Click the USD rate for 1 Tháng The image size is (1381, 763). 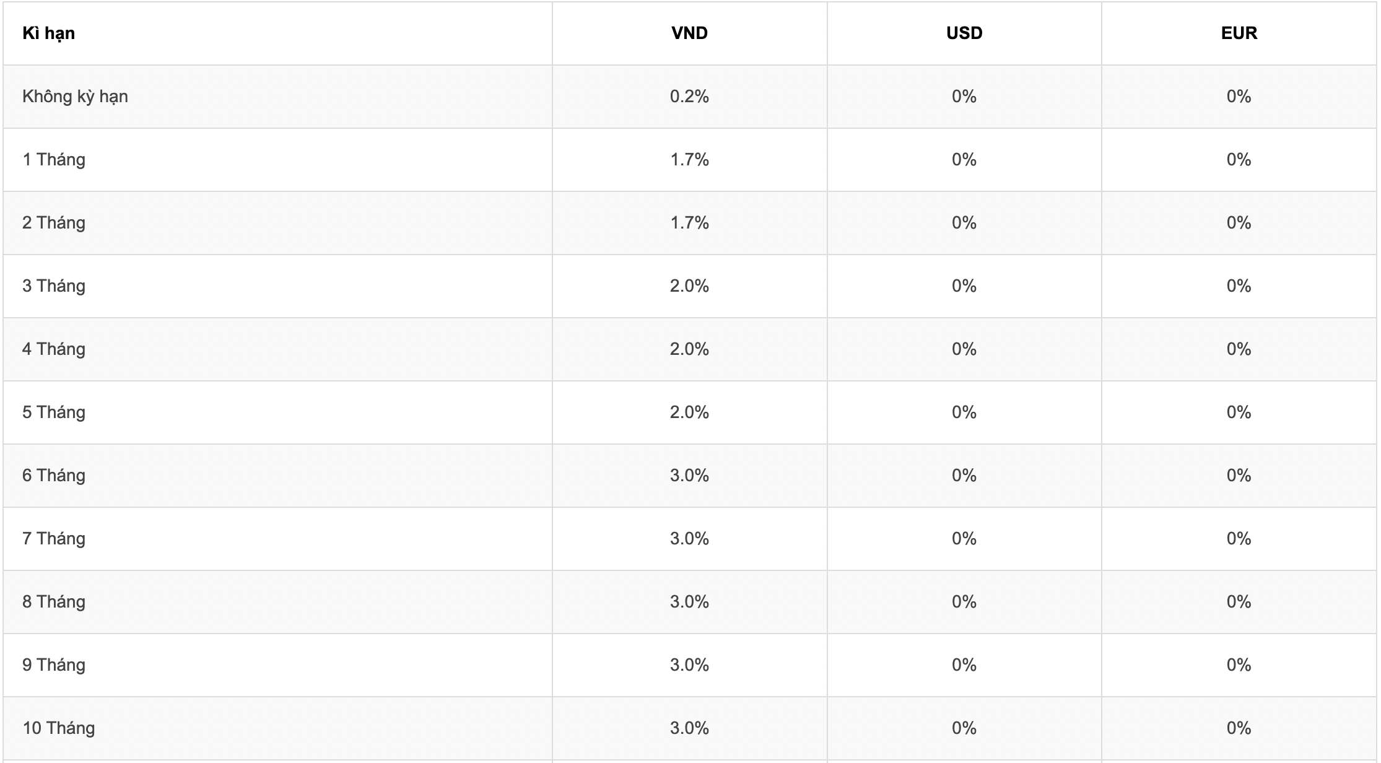[964, 160]
